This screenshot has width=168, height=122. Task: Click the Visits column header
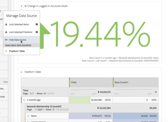click(91, 82)
